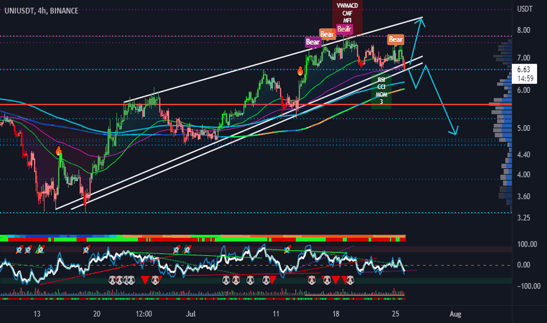Click the first panda of the triple panda cluster
The width and height of the screenshot is (547, 323).
112,280
